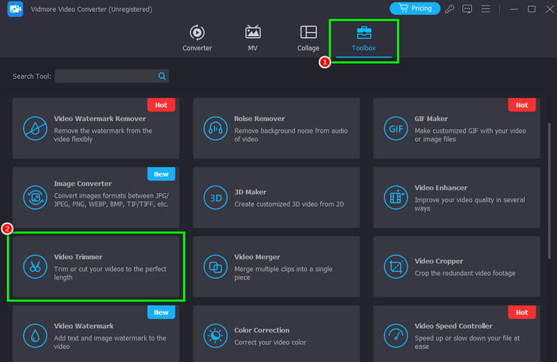Click the Color Correction sun icon
The width and height of the screenshot is (557, 362).
[215, 336]
